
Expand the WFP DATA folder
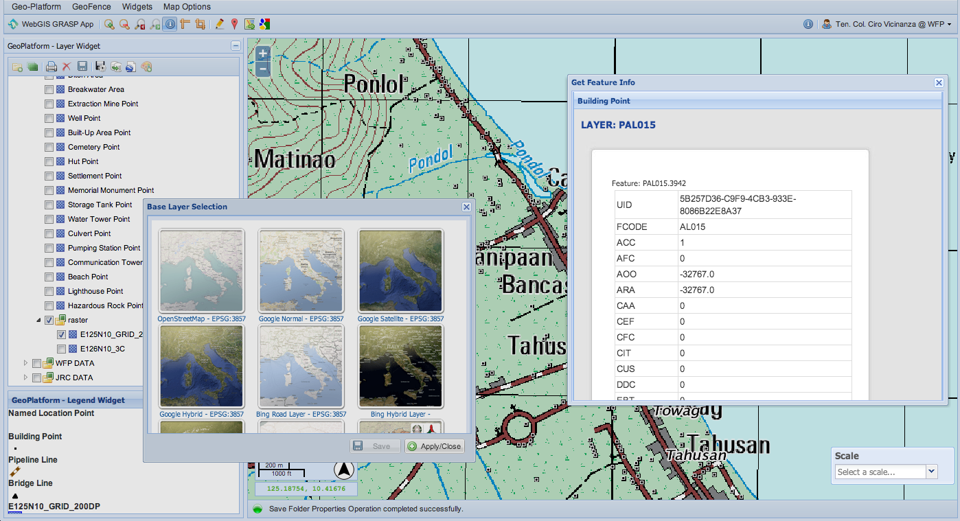tap(26, 363)
